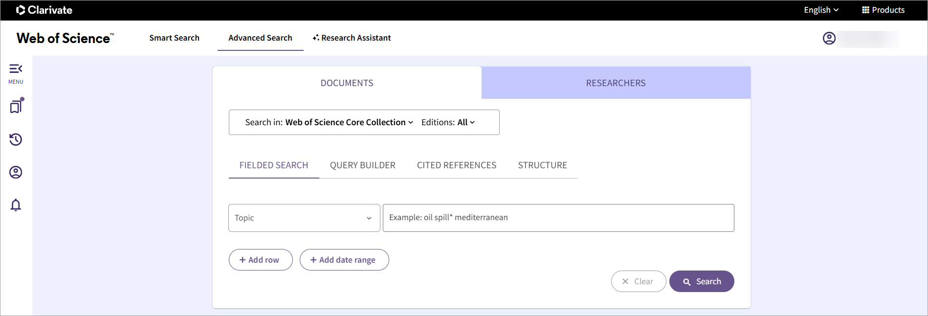Select the STRUCTURE tab
Viewport: 928px width, 316px height.
coord(543,165)
